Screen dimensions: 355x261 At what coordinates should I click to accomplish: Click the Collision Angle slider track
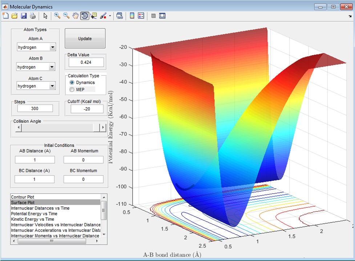pos(58,128)
